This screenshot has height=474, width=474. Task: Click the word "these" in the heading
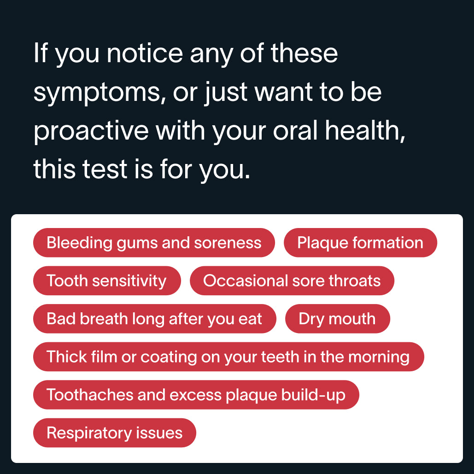(304, 54)
